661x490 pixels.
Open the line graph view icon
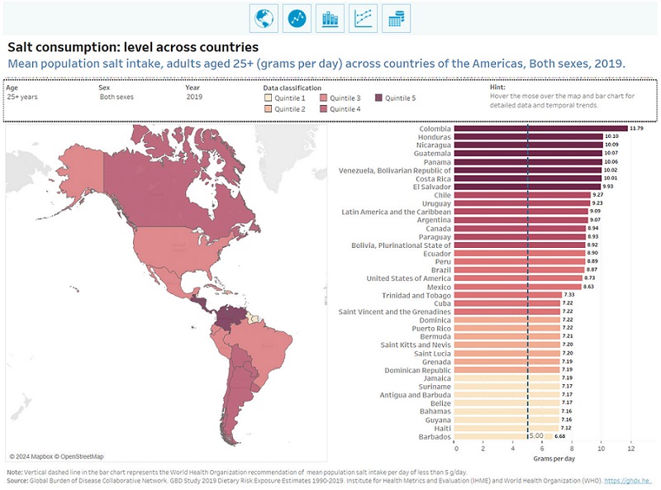[364, 18]
